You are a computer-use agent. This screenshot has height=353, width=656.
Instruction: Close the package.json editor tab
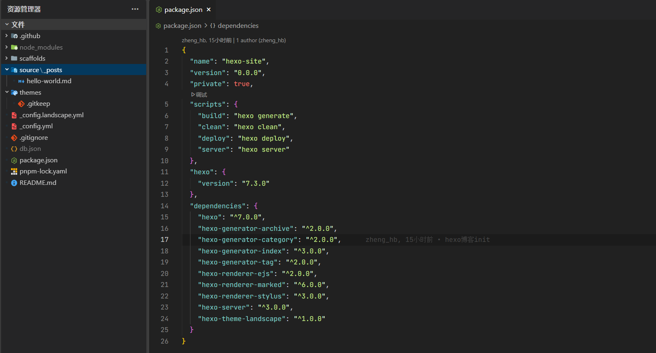(x=209, y=9)
